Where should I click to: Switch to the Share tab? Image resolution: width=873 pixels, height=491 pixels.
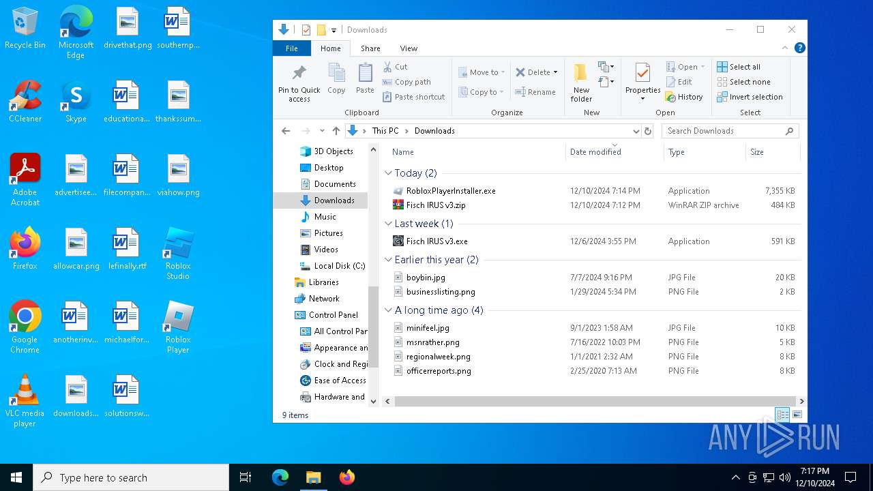tap(370, 48)
